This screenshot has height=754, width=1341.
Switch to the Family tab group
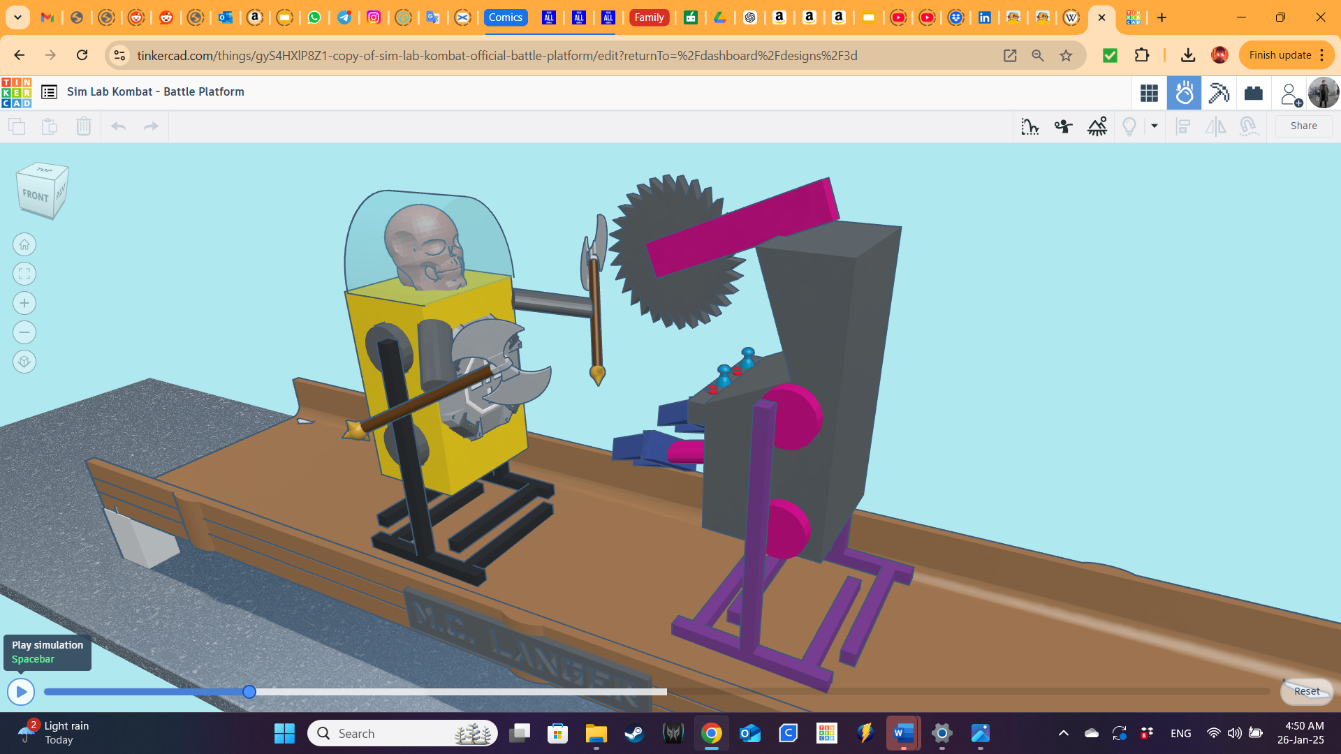pyautogui.click(x=649, y=17)
